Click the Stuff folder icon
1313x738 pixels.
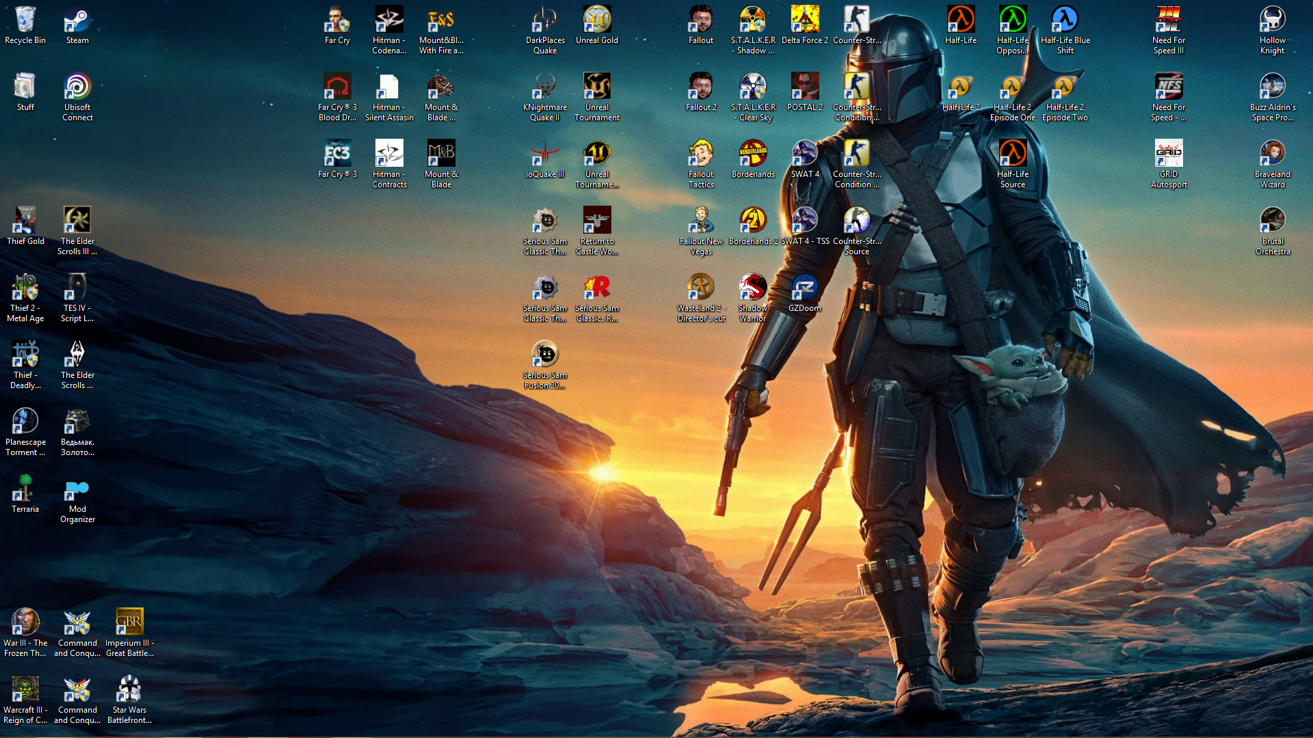(25, 87)
